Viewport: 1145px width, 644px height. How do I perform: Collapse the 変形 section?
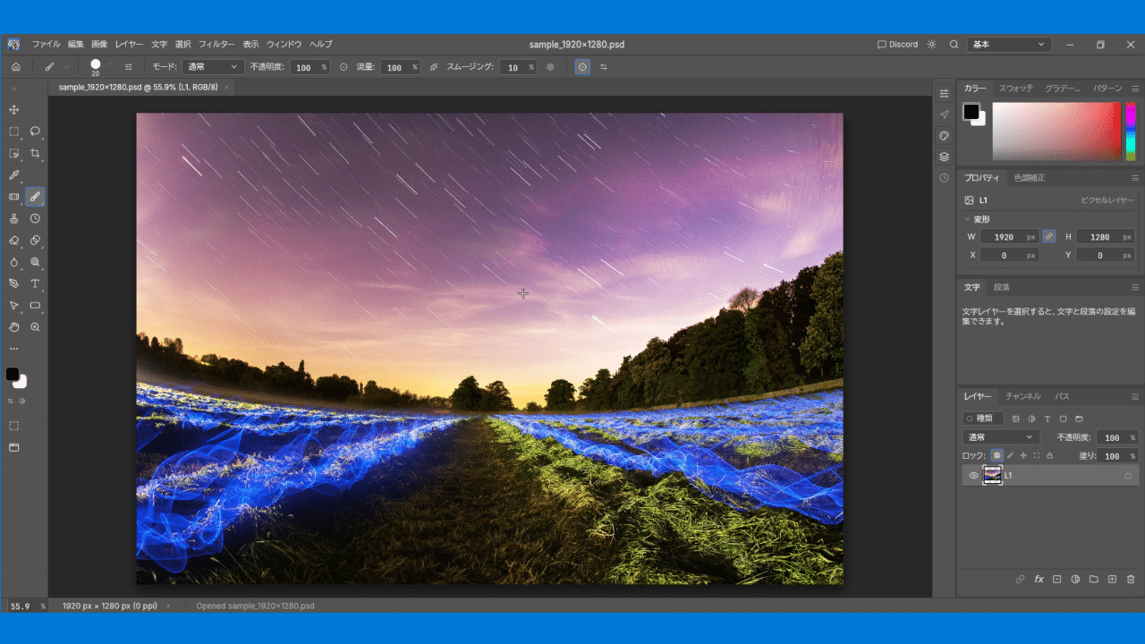pos(967,219)
